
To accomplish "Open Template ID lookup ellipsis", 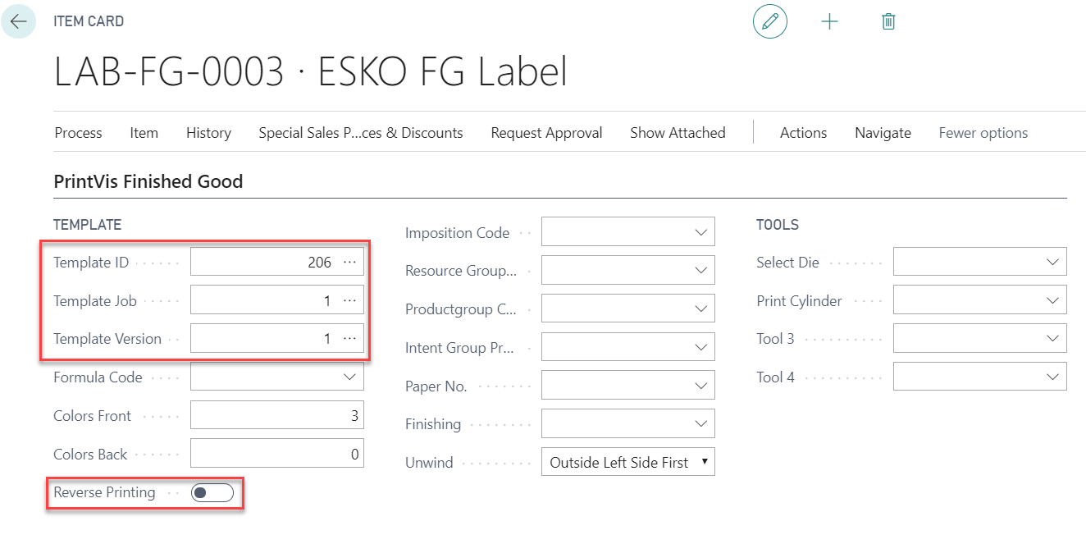I will click(350, 263).
